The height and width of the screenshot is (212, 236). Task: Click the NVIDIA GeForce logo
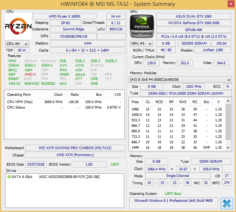[x=142, y=26]
